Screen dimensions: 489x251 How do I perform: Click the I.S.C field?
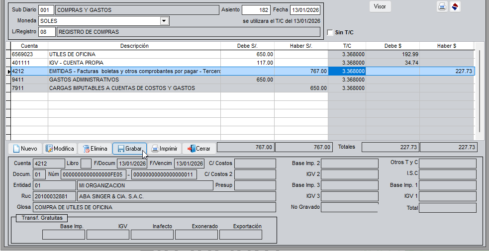tap(448, 174)
